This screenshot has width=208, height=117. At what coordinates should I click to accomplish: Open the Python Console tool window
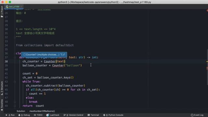(x=113, y=115)
